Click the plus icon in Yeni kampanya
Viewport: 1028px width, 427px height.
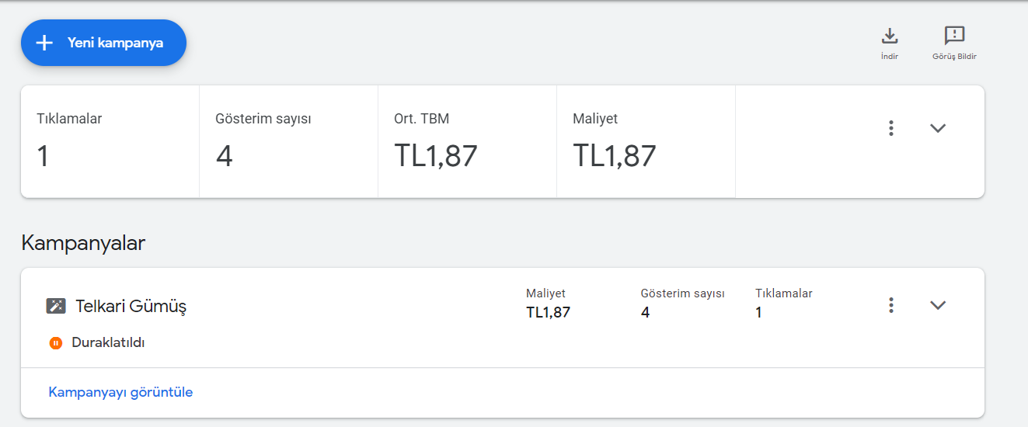pyautogui.click(x=44, y=43)
